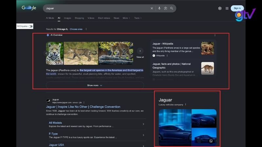Open Jaguar Inspire Like No Other result
262x147 pixels.
coord(83,107)
